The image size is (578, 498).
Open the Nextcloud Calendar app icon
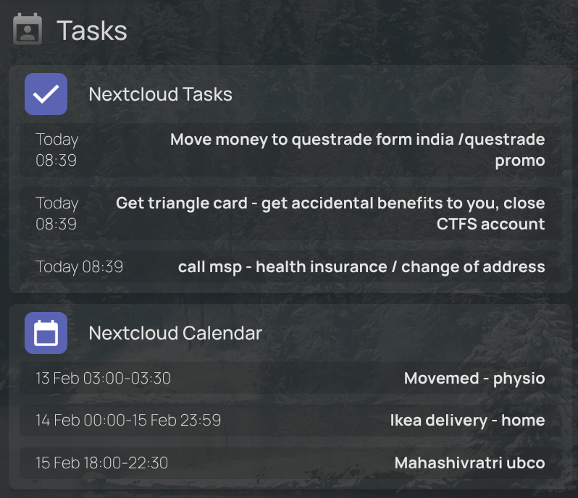coord(46,333)
